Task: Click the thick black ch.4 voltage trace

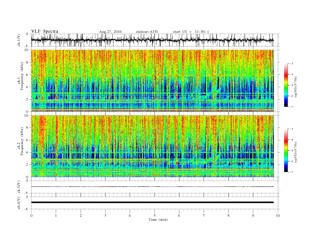Action: pyautogui.click(x=152, y=202)
